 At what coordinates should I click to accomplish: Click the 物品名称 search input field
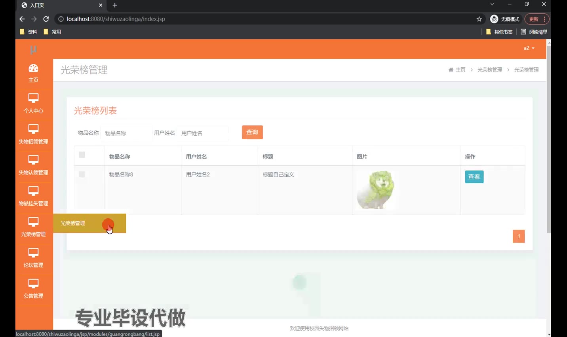126,133
